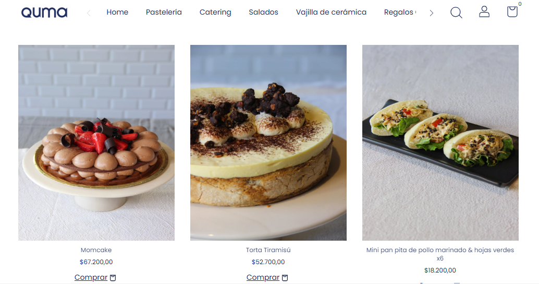Open the mini pan pita product photo
The image size is (539, 284).
pyautogui.click(x=440, y=143)
